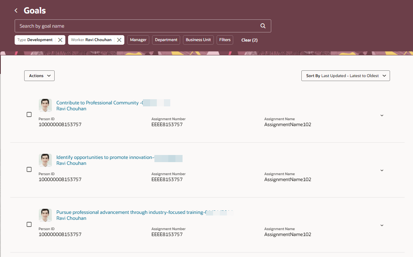This screenshot has height=257, width=413.
Task: Open the Actions dropdown
Action: click(39, 76)
